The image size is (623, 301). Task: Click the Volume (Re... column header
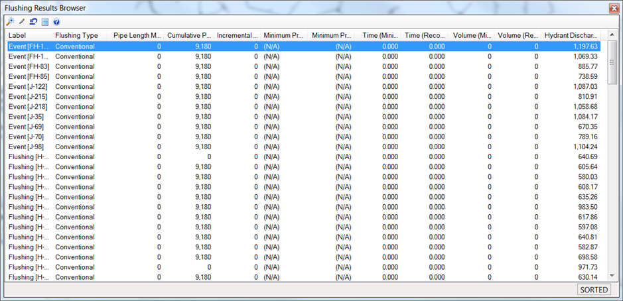[518, 35]
